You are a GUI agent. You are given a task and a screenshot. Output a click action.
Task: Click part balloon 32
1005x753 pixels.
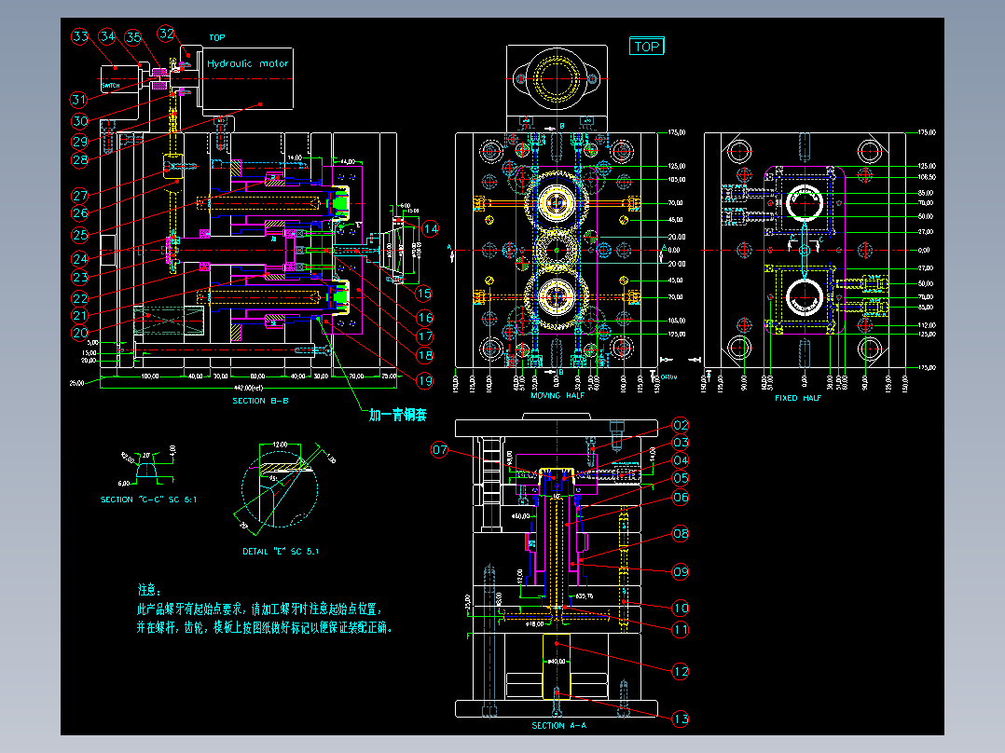167,34
